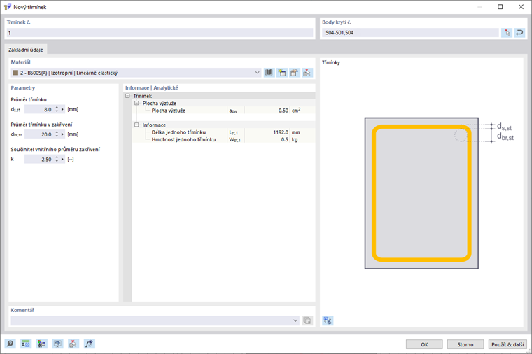Maximize the Nový třmínek window
Image resolution: width=532 pixels, height=354 pixels.
pyautogui.click(x=500, y=7)
